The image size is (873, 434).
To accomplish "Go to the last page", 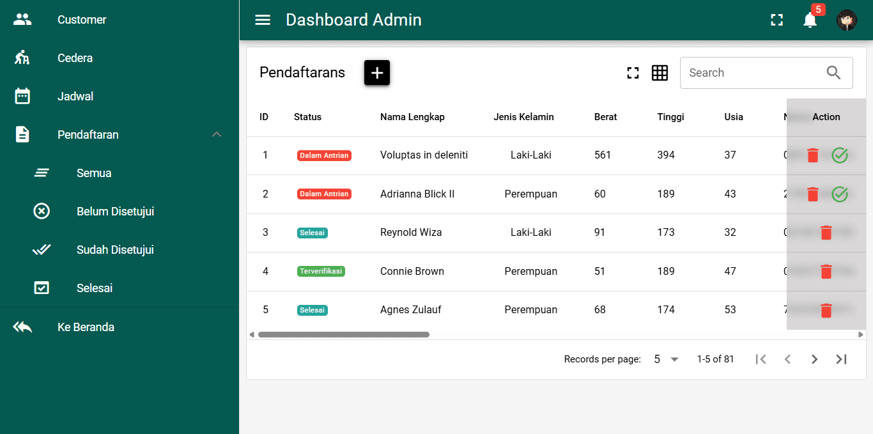I will click(841, 359).
